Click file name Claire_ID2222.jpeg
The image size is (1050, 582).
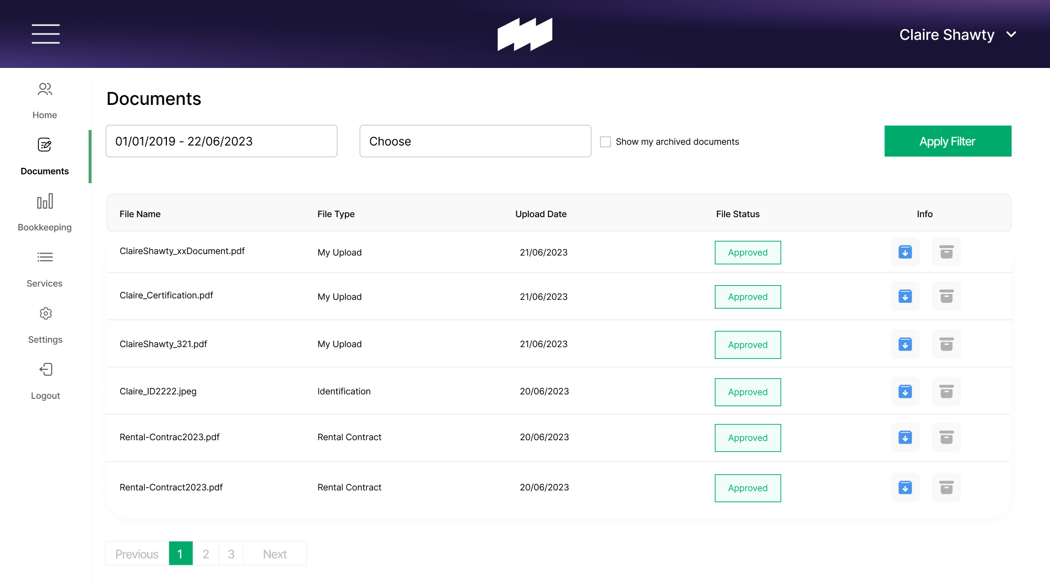coord(158,391)
